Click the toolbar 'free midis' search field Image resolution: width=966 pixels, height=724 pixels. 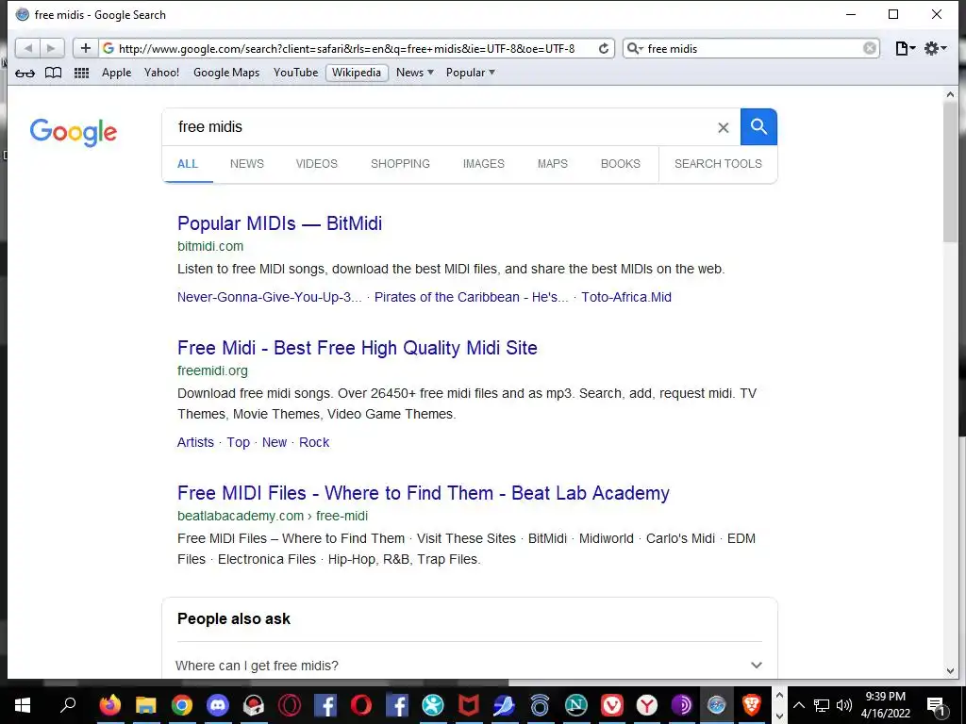coord(752,49)
